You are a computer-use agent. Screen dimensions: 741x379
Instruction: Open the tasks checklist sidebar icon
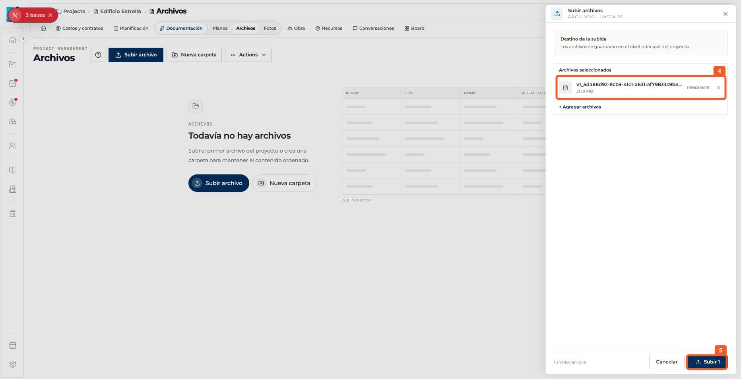click(x=13, y=83)
